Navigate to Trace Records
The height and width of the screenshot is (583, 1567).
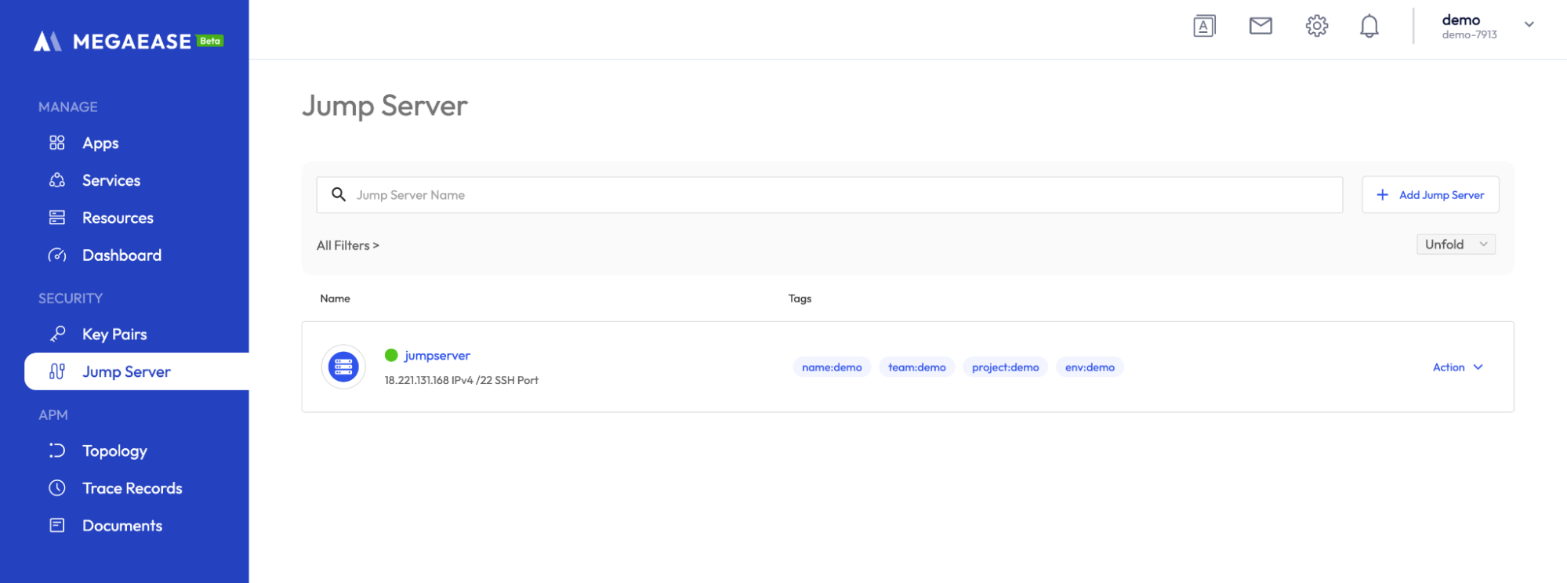[x=132, y=488]
